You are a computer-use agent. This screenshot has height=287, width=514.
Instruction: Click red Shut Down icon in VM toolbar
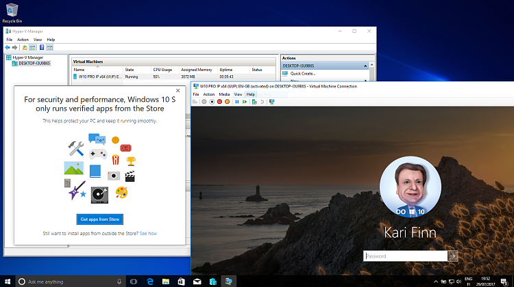[x=219, y=102]
